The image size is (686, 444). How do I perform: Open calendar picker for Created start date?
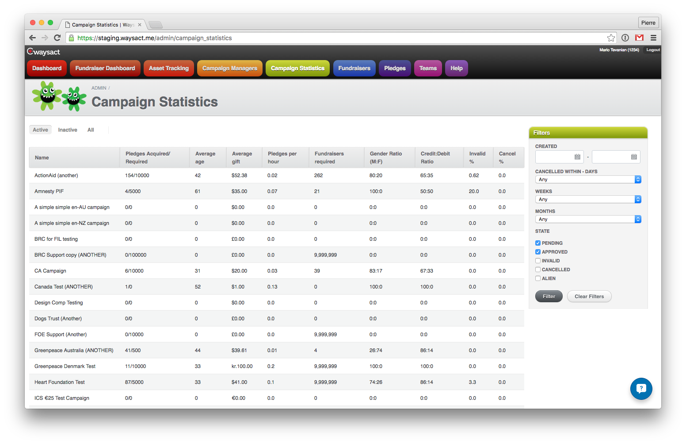577,157
